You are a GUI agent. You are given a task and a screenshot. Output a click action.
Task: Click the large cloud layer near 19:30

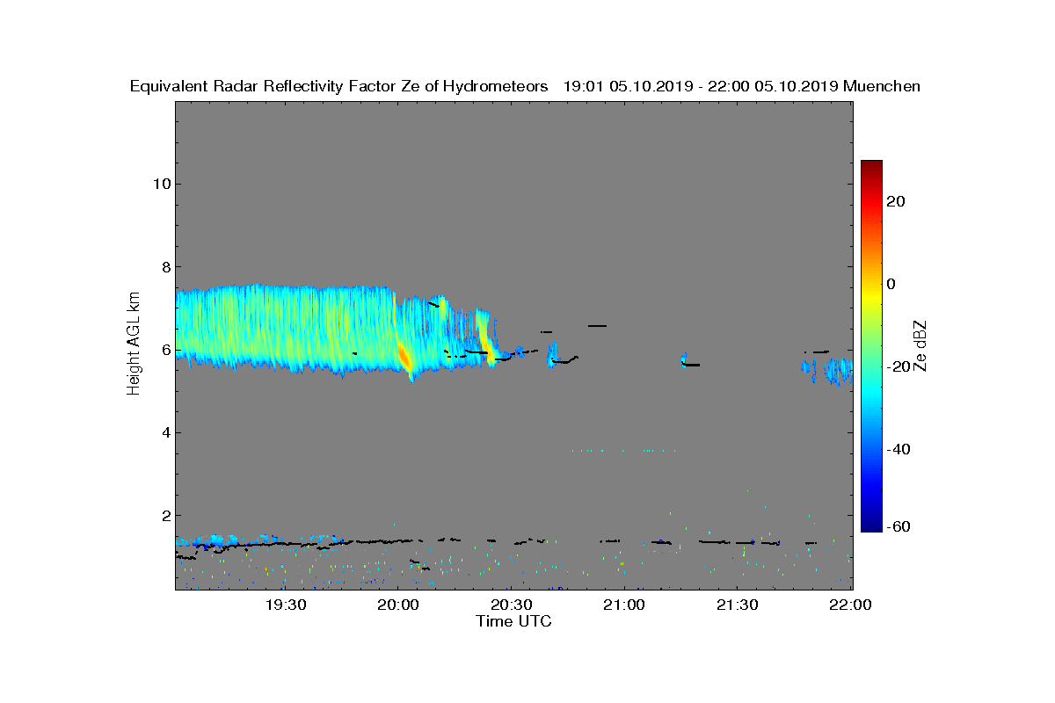[x=286, y=327]
